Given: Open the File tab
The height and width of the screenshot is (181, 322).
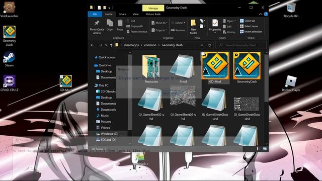Looking at the screenshot, I should 95,14.
